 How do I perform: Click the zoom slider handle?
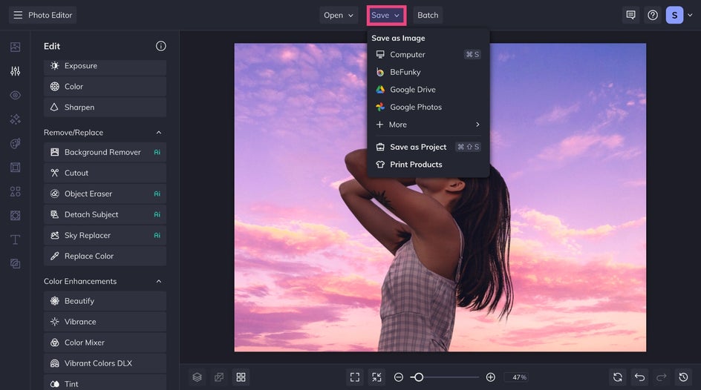(419, 377)
